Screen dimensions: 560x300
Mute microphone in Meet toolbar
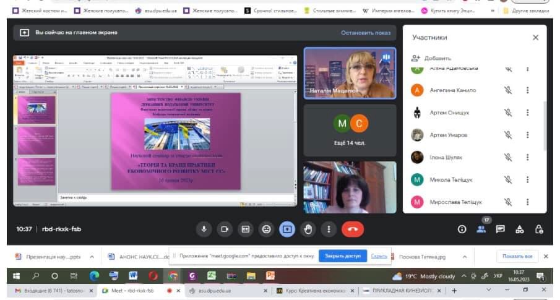click(x=204, y=229)
